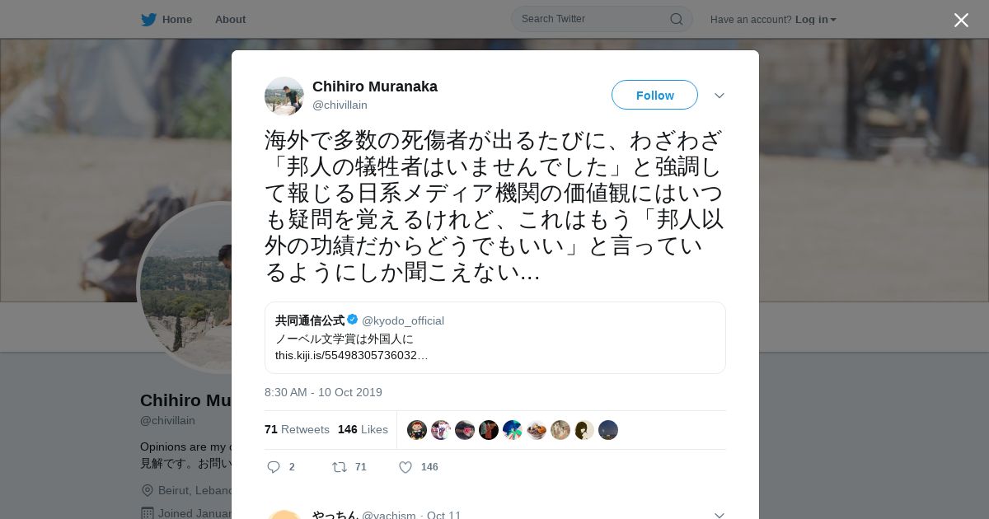
Task: Open the Log in dropdown
Action: pos(816,19)
